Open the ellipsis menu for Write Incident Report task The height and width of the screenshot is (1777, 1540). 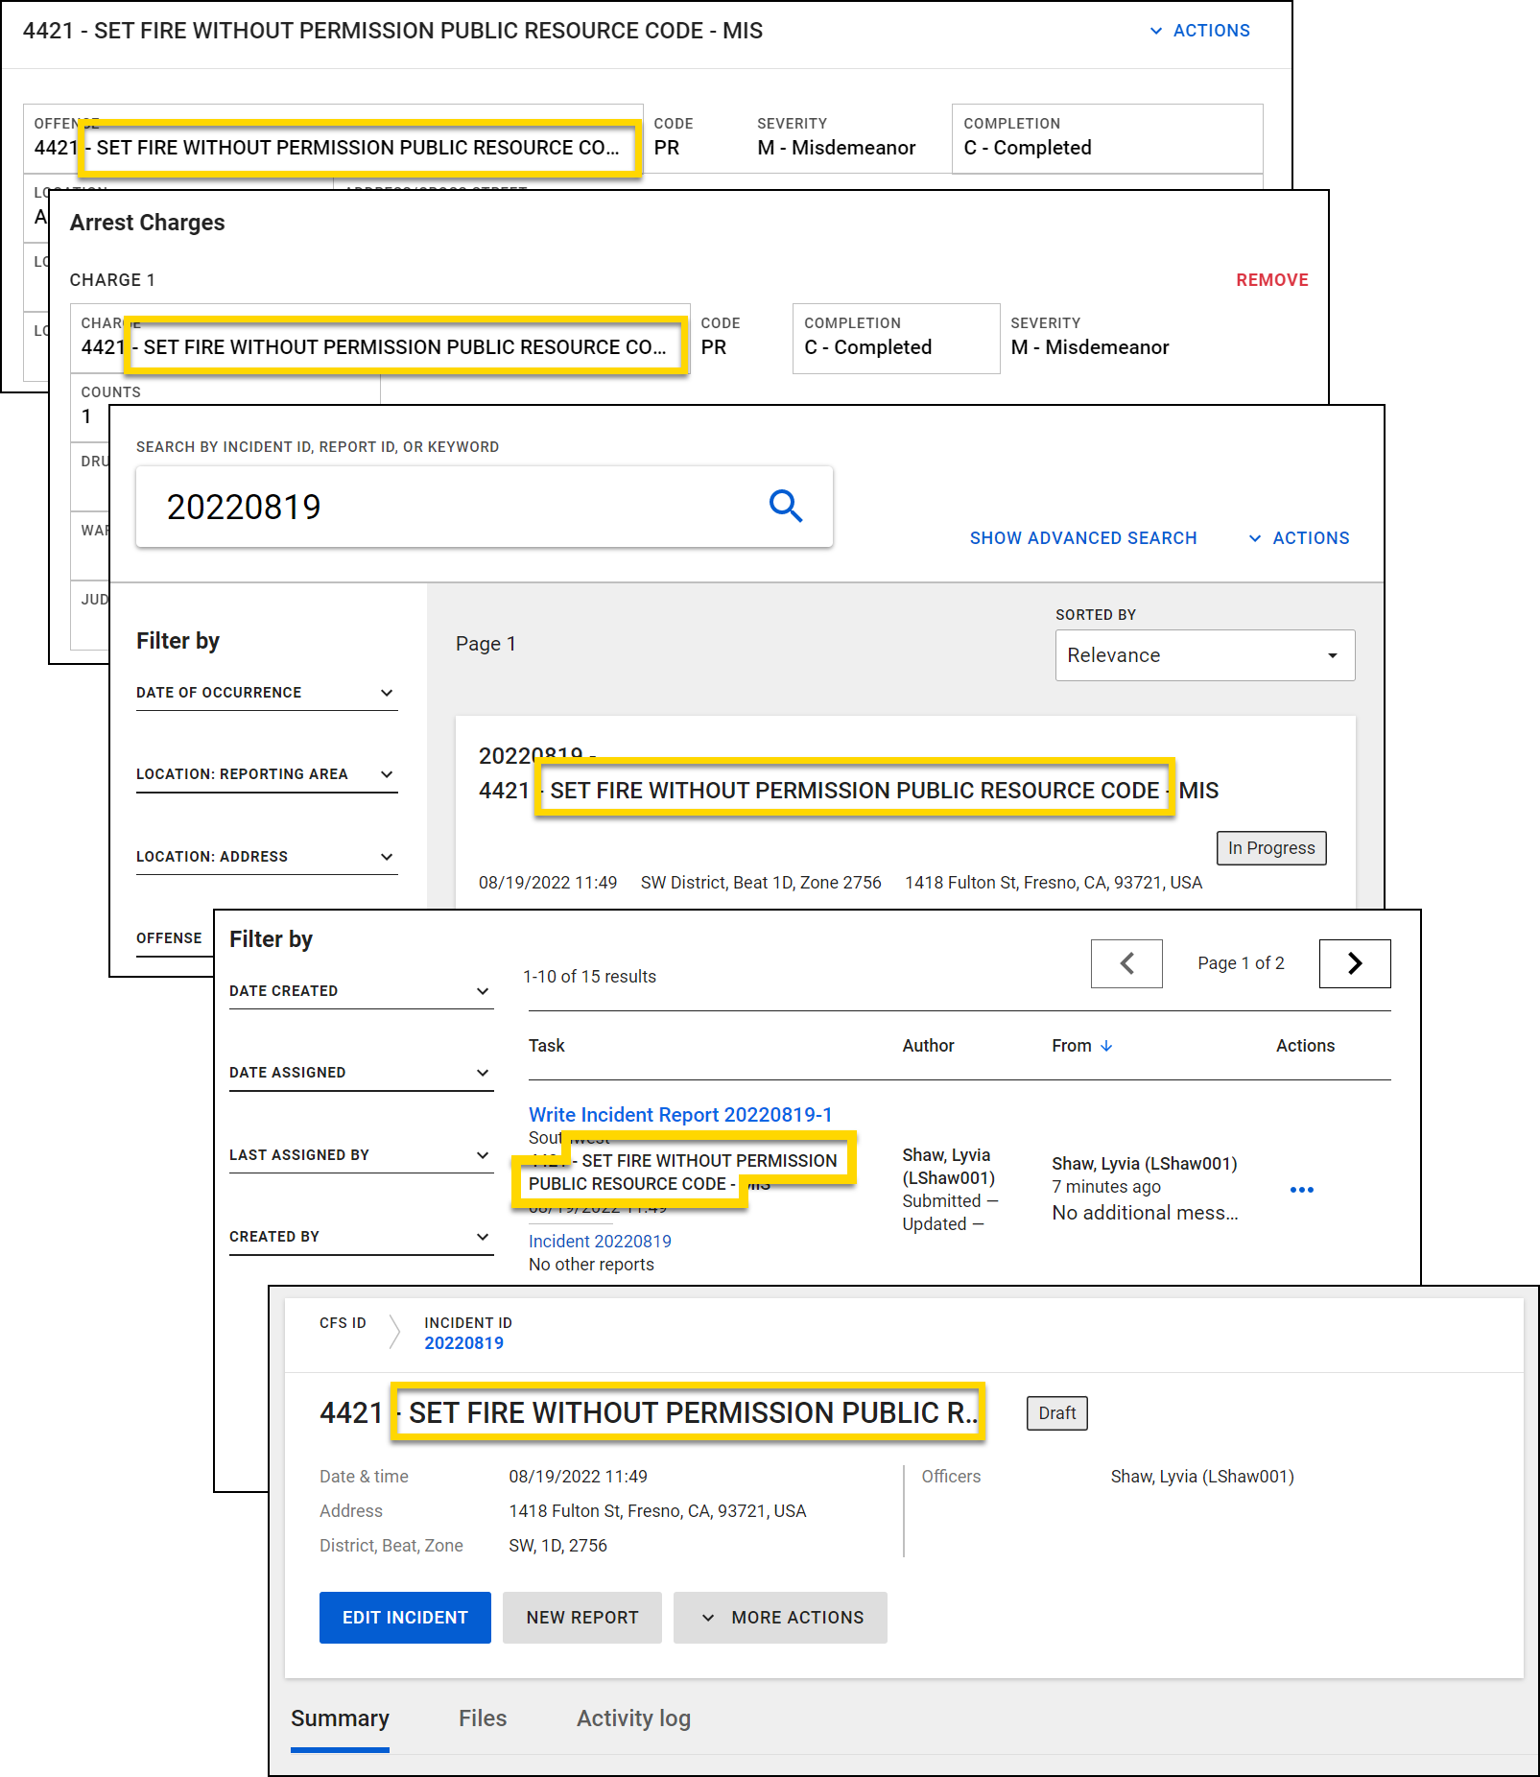(x=1302, y=1190)
